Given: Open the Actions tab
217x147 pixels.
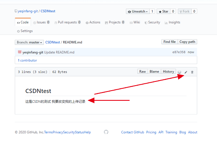Looking at the screenshot, I should (93, 22).
